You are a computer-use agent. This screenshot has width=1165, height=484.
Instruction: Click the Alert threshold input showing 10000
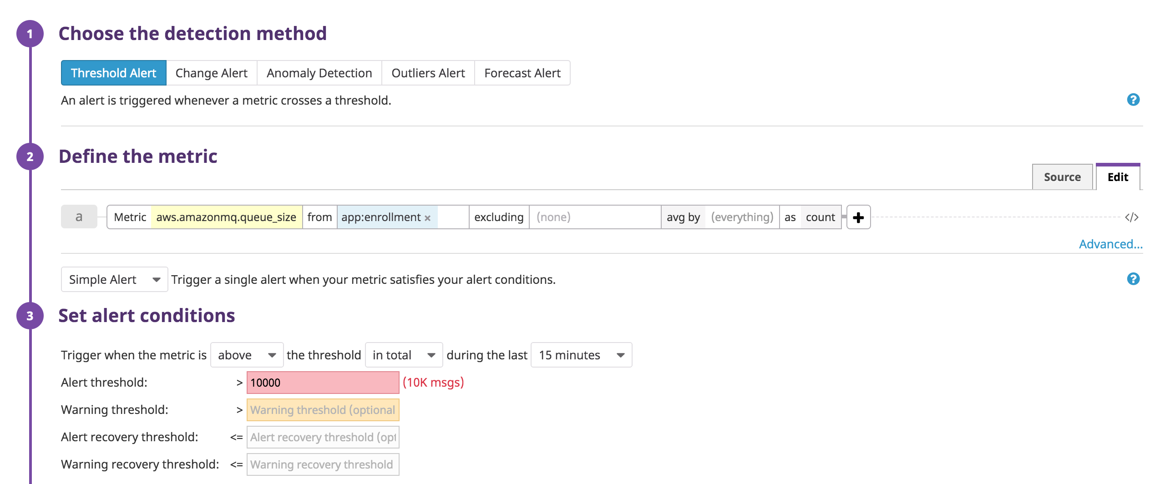click(323, 383)
